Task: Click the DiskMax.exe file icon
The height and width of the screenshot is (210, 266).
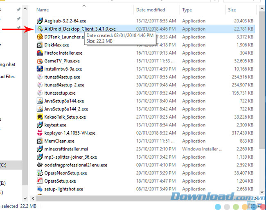Action: click(40, 45)
